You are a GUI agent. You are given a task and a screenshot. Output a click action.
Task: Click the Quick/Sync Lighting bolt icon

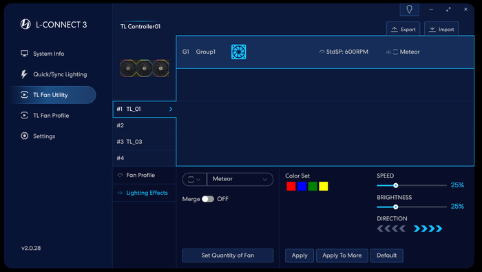24,74
